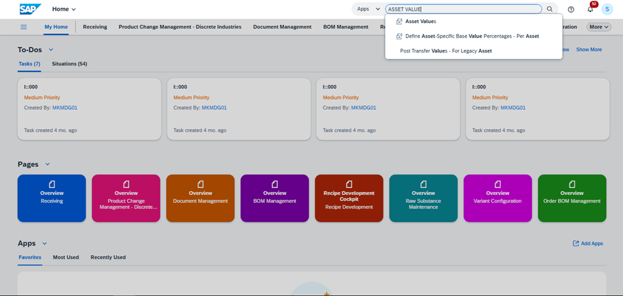Switch to the Favorites apps tab
The height and width of the screenshot is (296, 623).
(30, 258)
